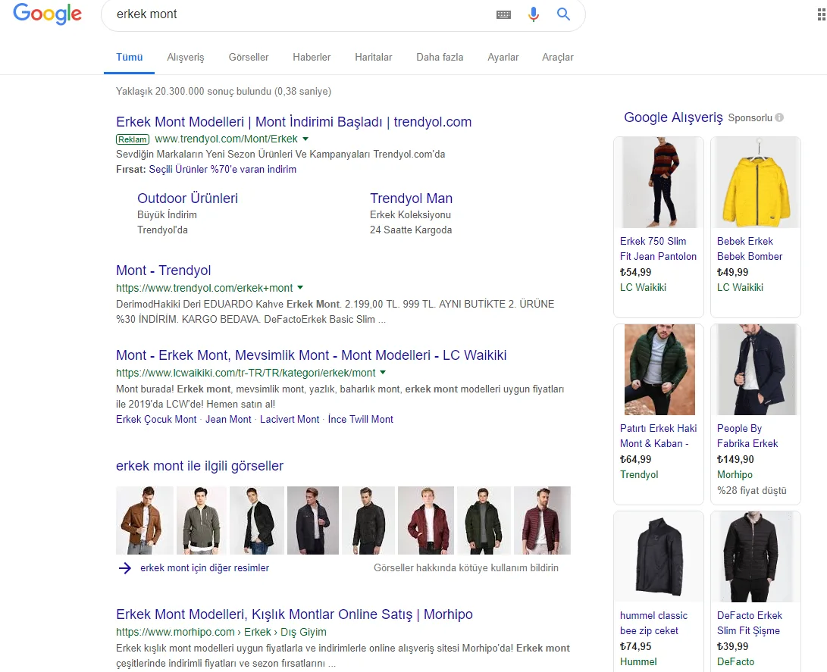Open the Outdoor Ürünleri sitelink
The image size is (827, 672).
188,198
